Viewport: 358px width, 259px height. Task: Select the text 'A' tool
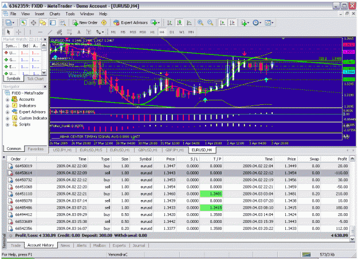79,32
